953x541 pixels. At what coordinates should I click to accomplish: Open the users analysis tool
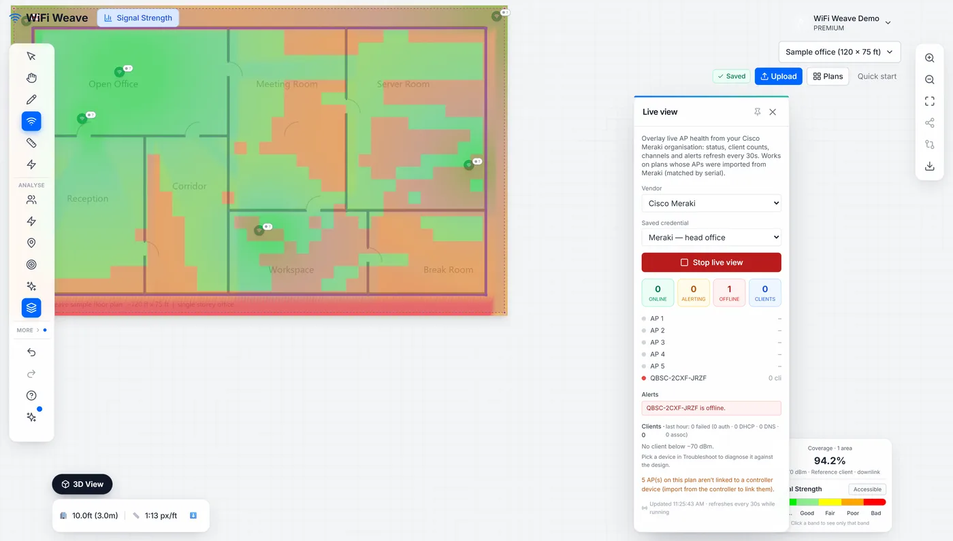point(31,200)
